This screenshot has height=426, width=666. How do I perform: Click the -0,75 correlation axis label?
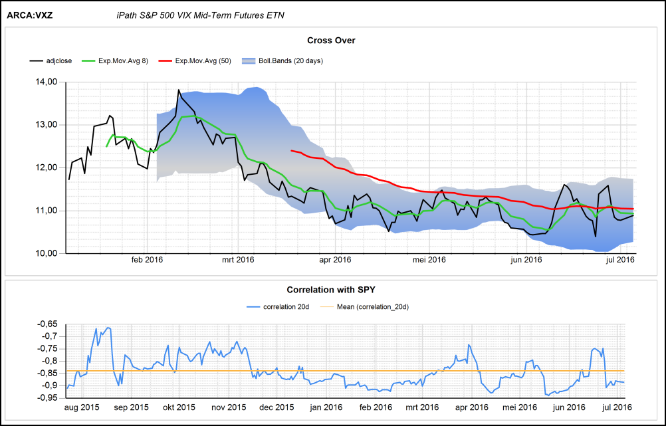pos(48,349)
